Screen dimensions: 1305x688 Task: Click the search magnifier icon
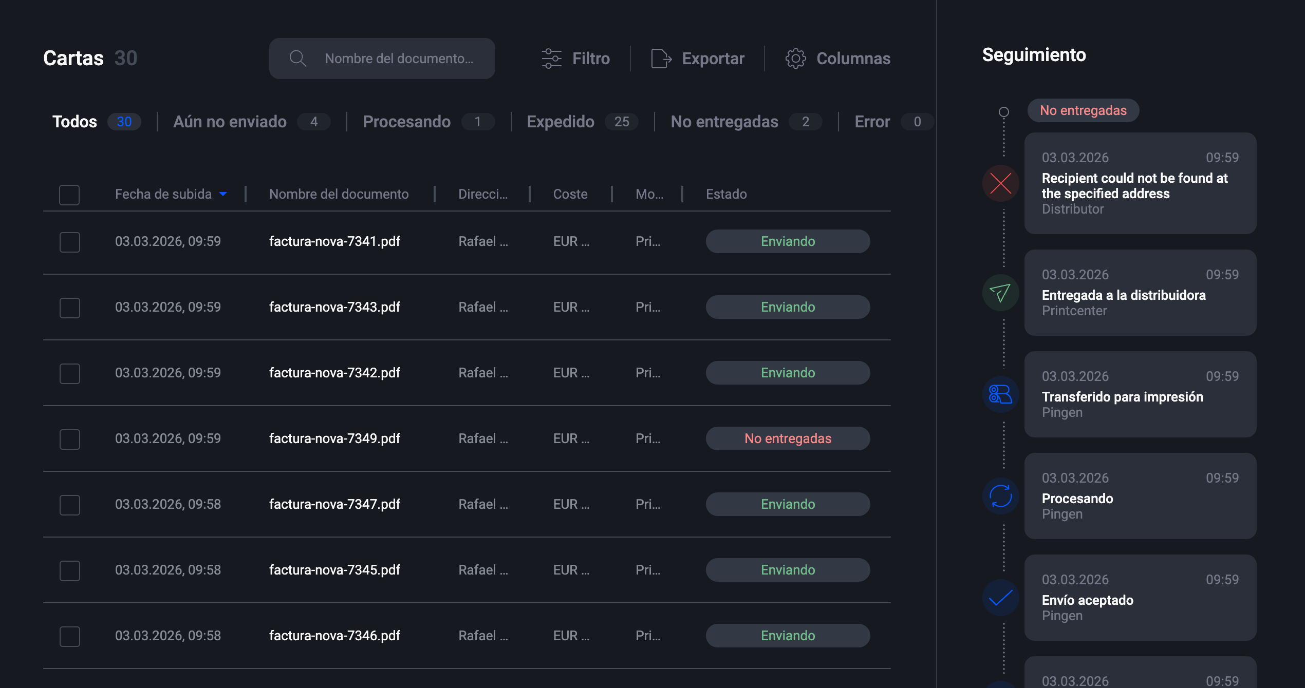297,58
